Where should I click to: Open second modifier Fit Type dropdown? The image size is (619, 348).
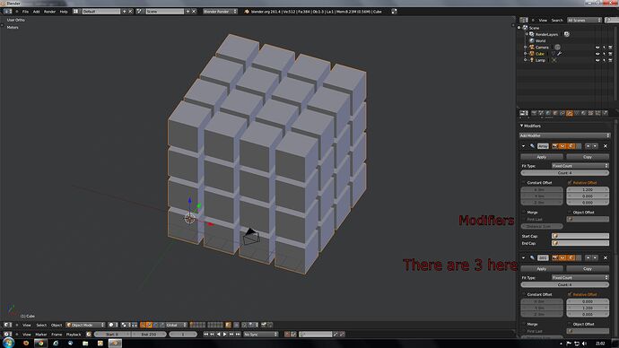coord(580,277)
